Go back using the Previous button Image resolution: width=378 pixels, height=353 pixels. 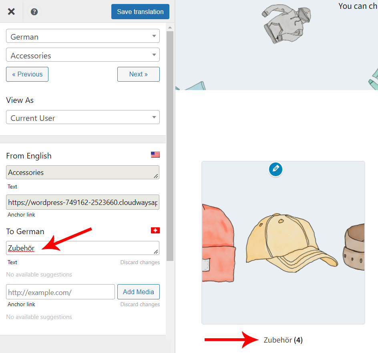pyautogui.click(x=27, y=74)
